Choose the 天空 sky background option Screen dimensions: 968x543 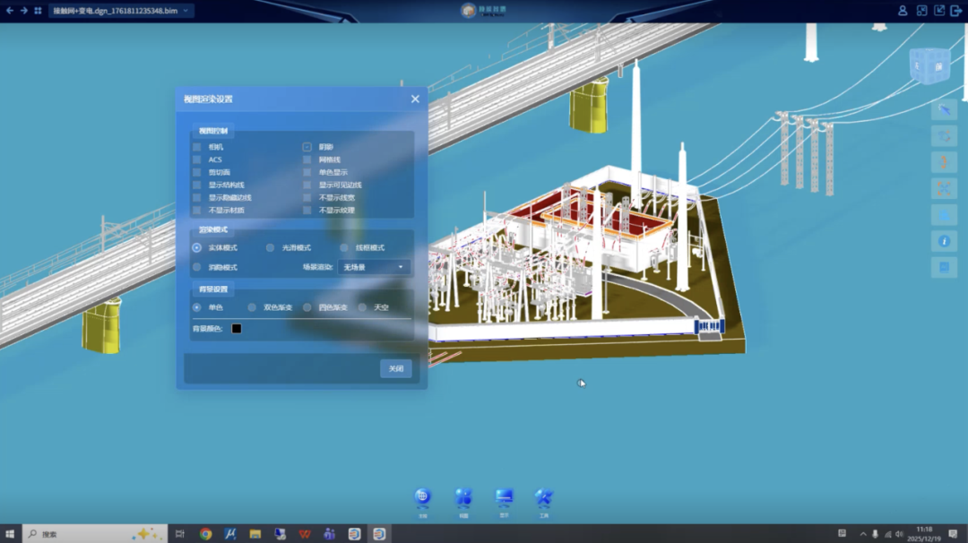(x=362, y=307)
